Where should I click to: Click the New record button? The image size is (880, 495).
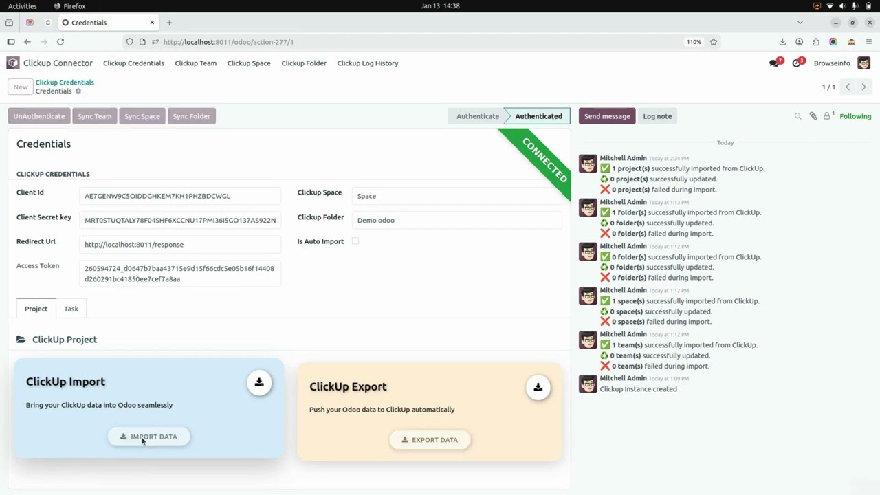pos(21,87)
